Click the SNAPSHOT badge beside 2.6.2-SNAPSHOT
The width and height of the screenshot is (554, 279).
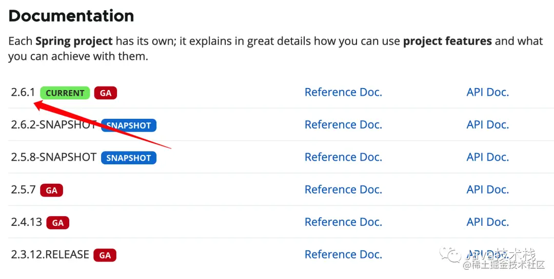[129, 125]
